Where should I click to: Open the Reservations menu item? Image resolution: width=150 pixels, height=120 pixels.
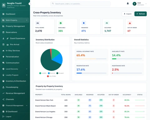point(15,32)
